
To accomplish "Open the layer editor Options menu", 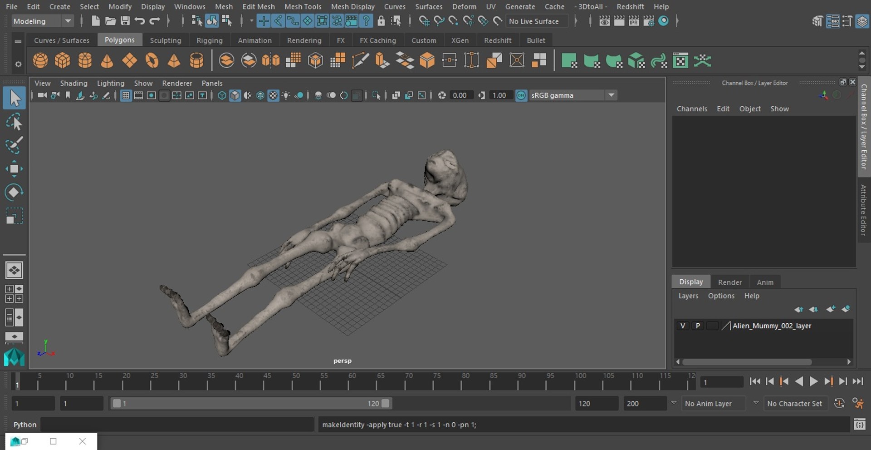I will click(x=721, y=296).
